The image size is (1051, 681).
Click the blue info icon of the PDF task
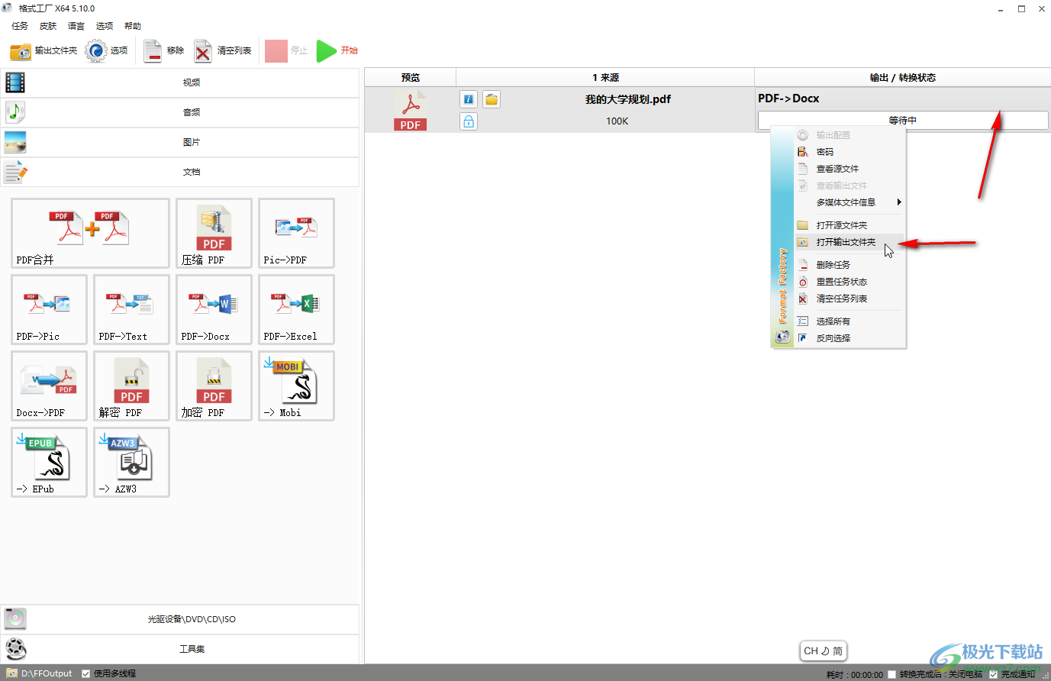point(469,99)
